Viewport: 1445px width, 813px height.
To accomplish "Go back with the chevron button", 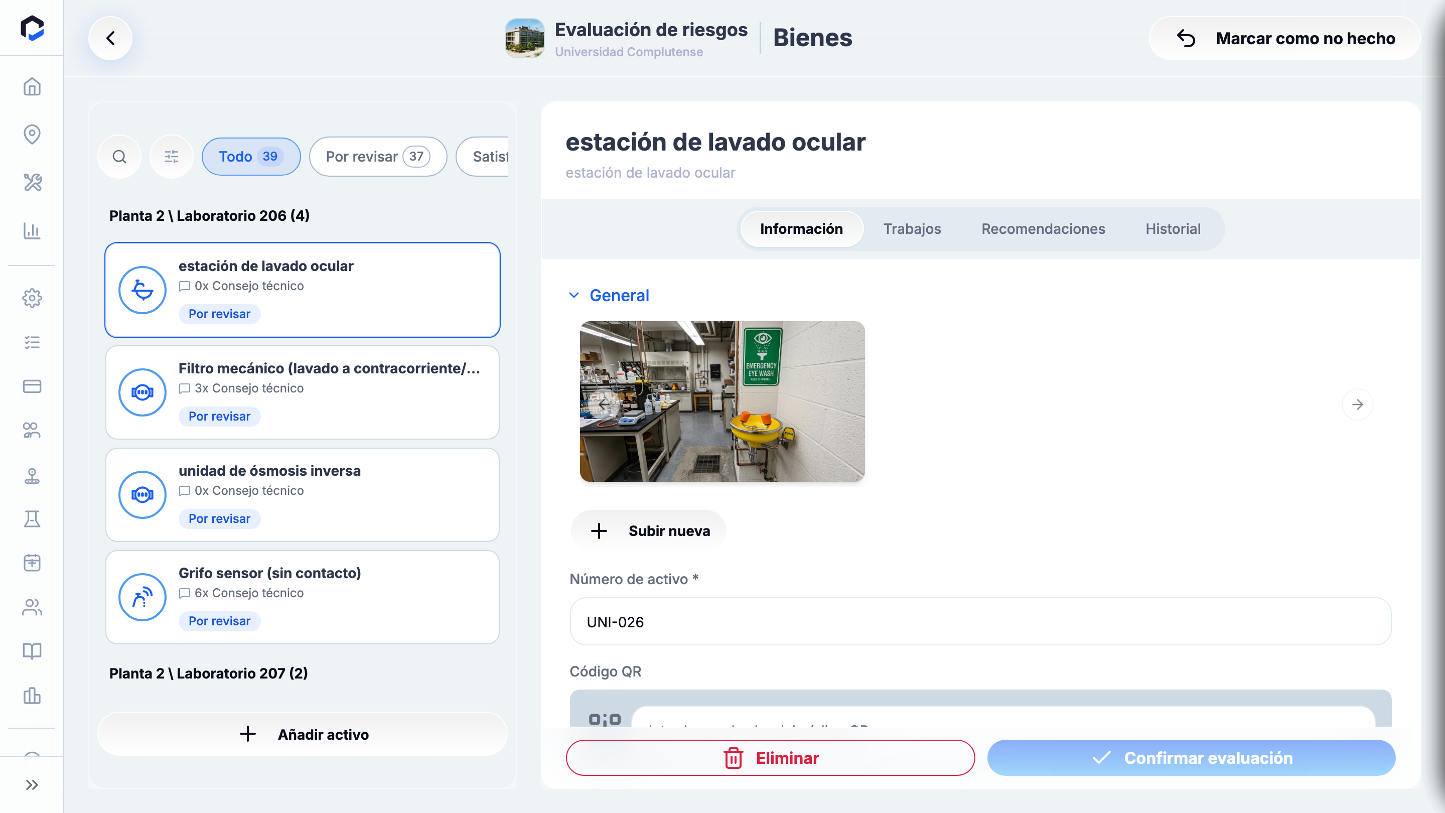I will point(110,38).
